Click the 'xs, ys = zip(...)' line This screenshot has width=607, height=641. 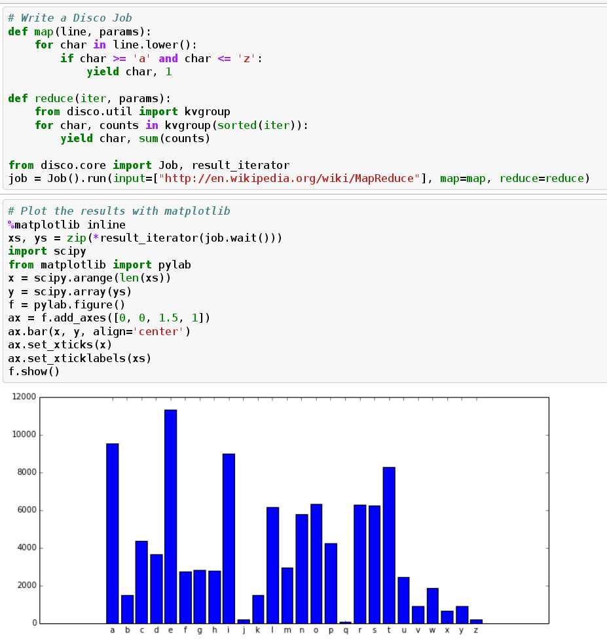pos(145,238)
